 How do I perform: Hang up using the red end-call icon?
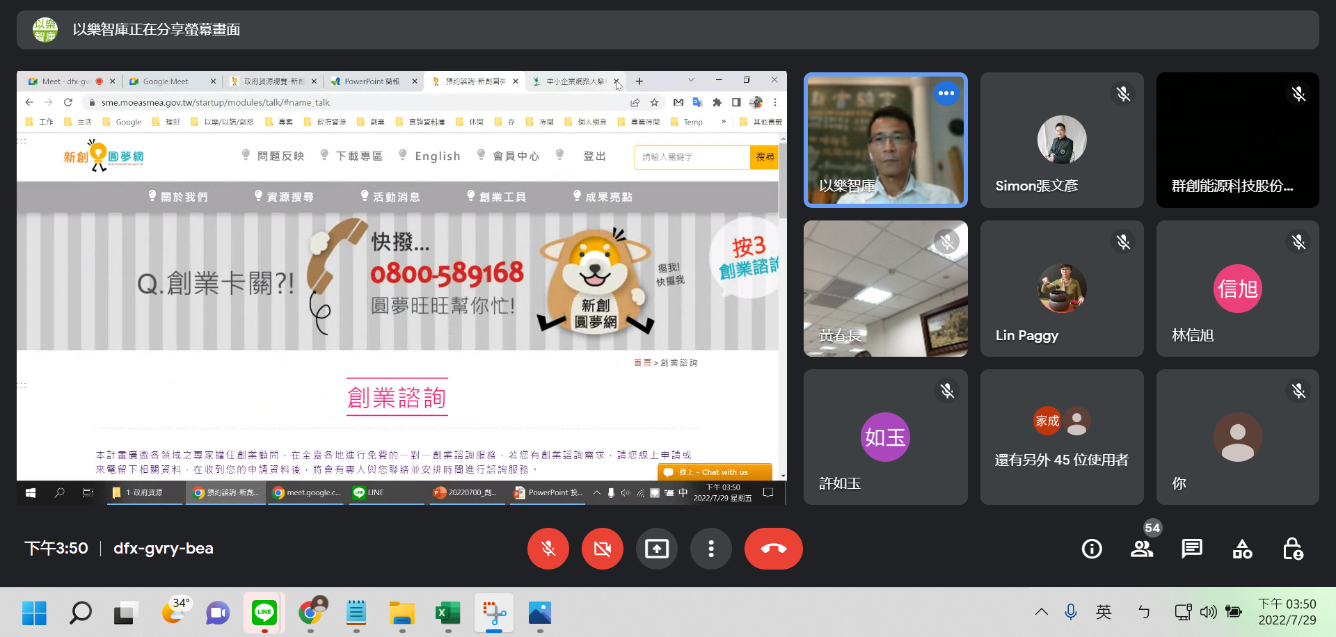pyautogui.click(x=774, y=549)
